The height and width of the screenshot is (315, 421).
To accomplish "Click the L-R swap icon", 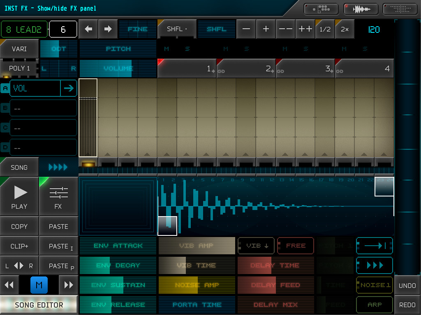I will tap(19, 265).
